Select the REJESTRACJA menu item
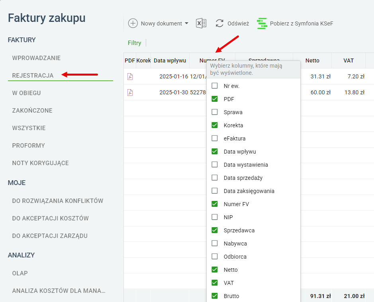Viewport: 374px width, 302px height. pyautogui.click(x=33, y=76)
